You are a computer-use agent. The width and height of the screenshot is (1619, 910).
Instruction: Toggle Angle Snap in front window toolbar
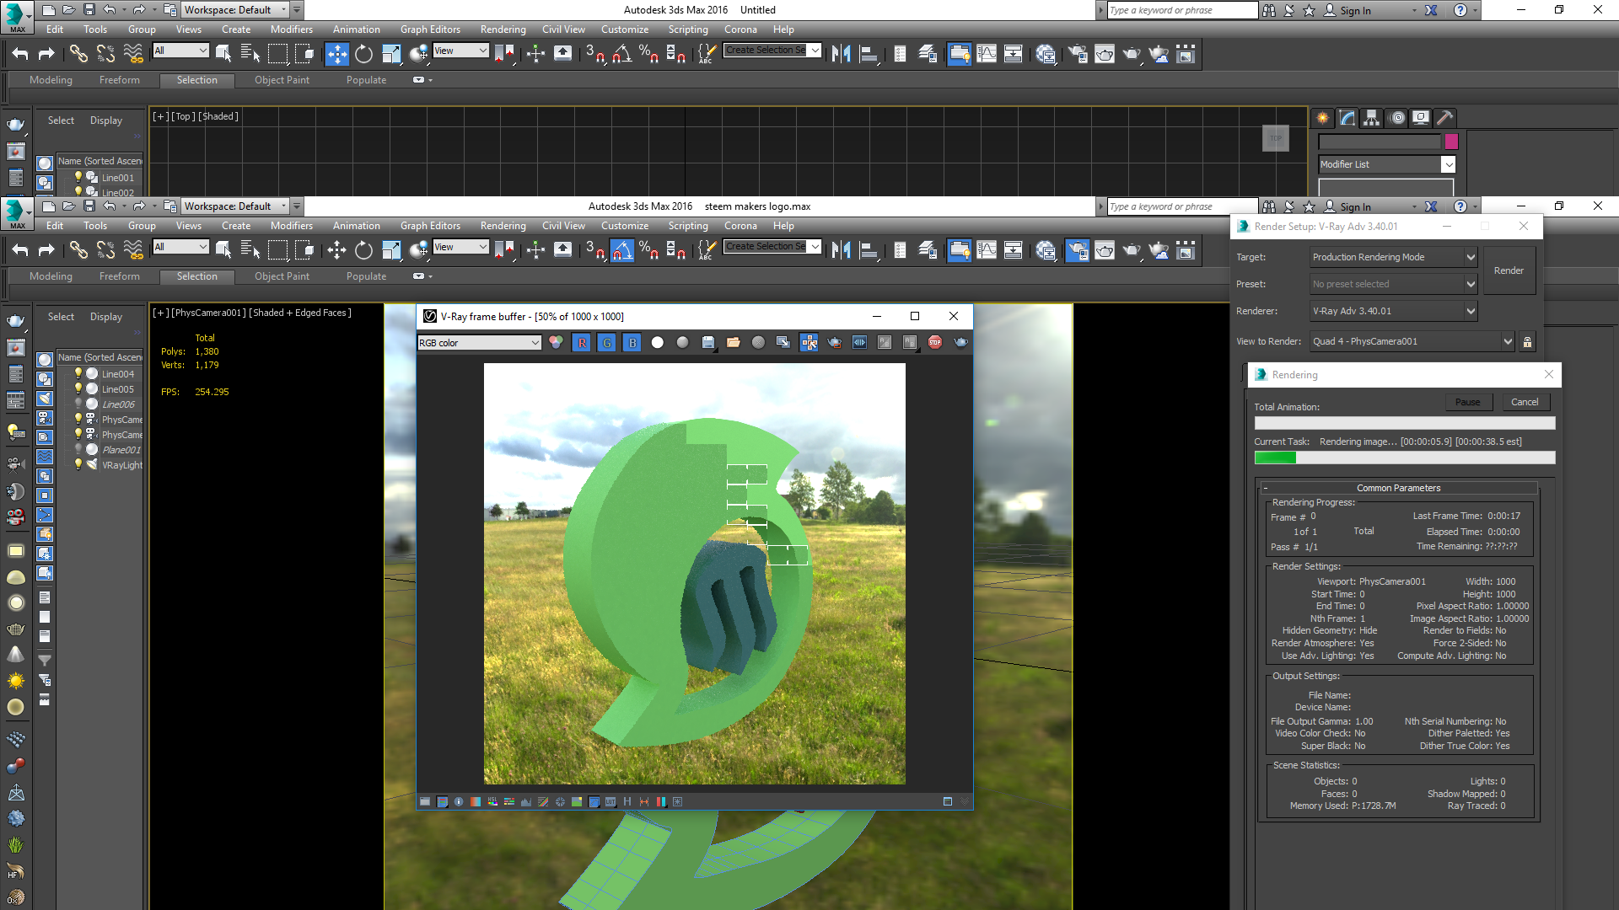tap(622, 250)
